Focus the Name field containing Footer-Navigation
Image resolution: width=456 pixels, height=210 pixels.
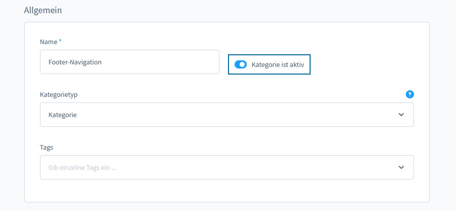coord(130,62)
